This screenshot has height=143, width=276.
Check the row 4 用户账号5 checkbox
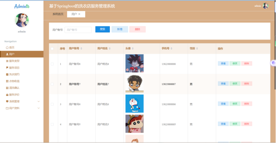pyautogui.click(x=52, y=125)
